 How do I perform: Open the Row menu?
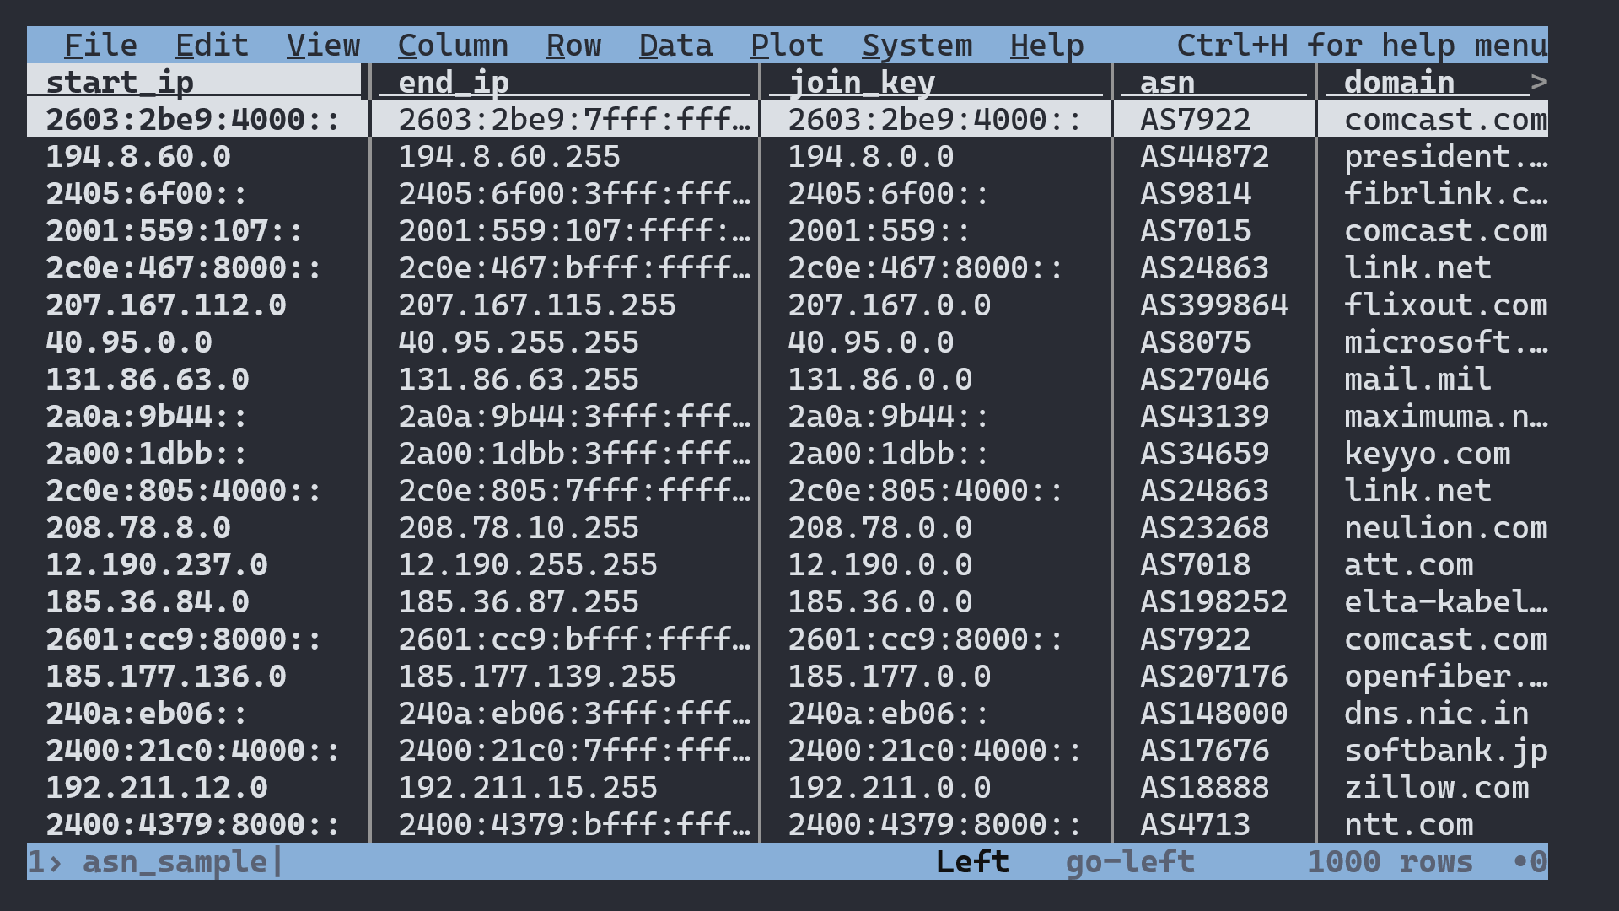coord(574,45)
